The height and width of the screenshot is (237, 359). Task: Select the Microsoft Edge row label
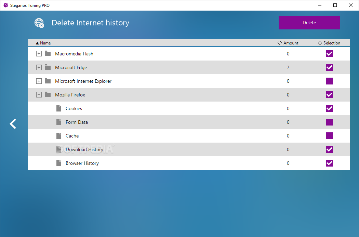coord(71,68)
